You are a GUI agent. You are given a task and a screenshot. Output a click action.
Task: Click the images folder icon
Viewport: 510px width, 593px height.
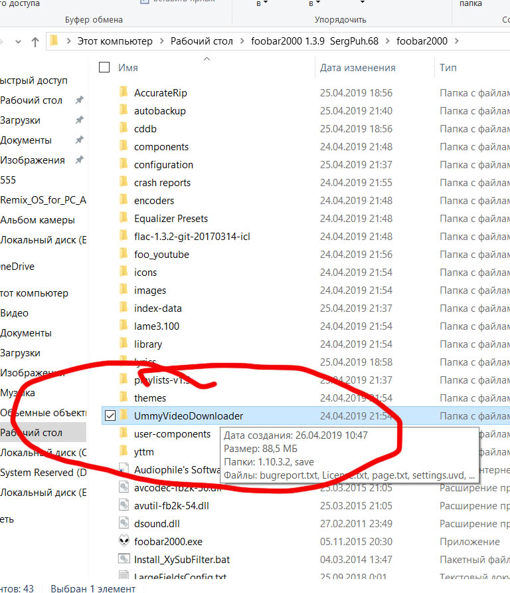coord(124,290)
